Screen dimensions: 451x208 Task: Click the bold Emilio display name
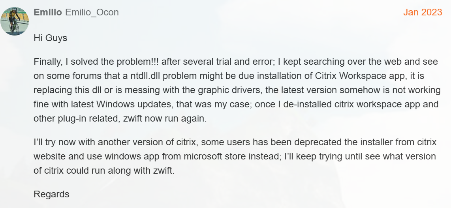tap(48, 12)
